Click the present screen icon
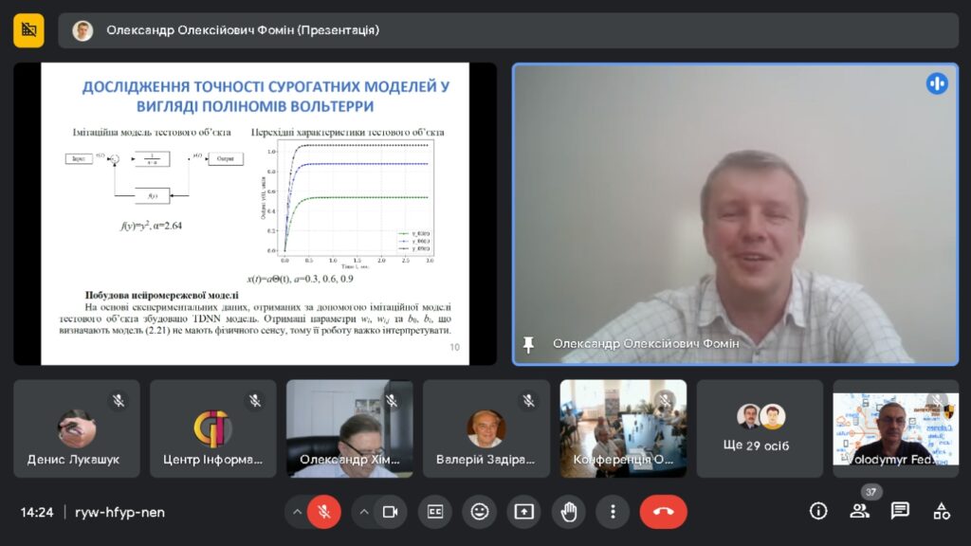Image resolution: width=971 pixels, height=546 pixels. [523, 512]
